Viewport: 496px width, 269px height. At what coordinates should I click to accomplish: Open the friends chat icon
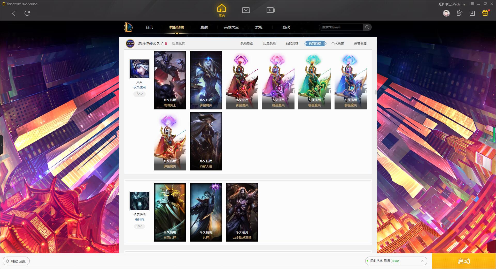(459, 13)
